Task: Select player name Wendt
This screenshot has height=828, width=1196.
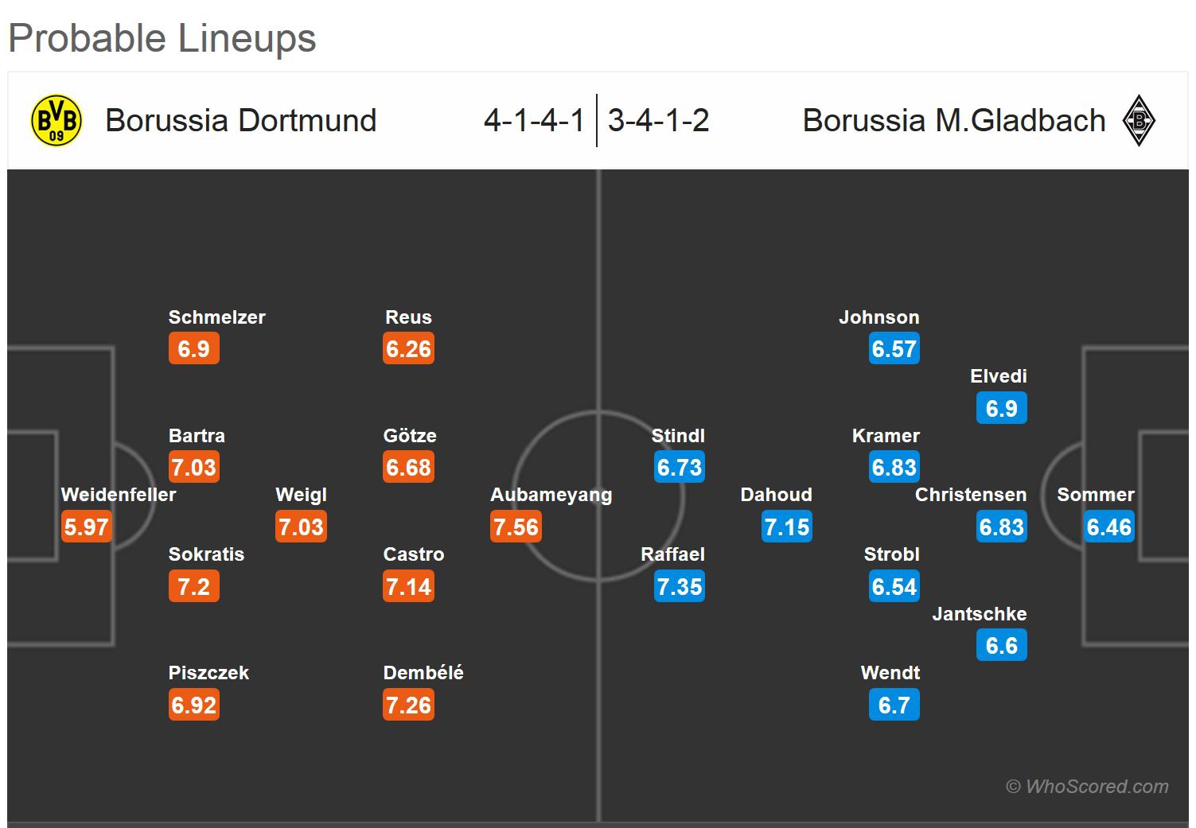Action: (890, 673)
